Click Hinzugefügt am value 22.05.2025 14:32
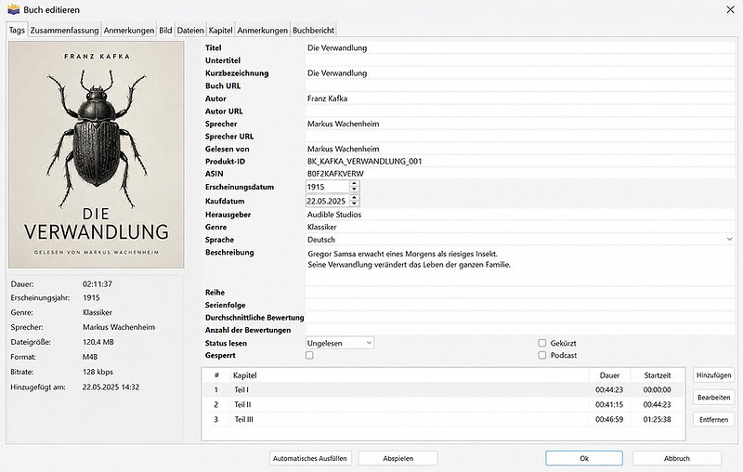 coord(111,387)
